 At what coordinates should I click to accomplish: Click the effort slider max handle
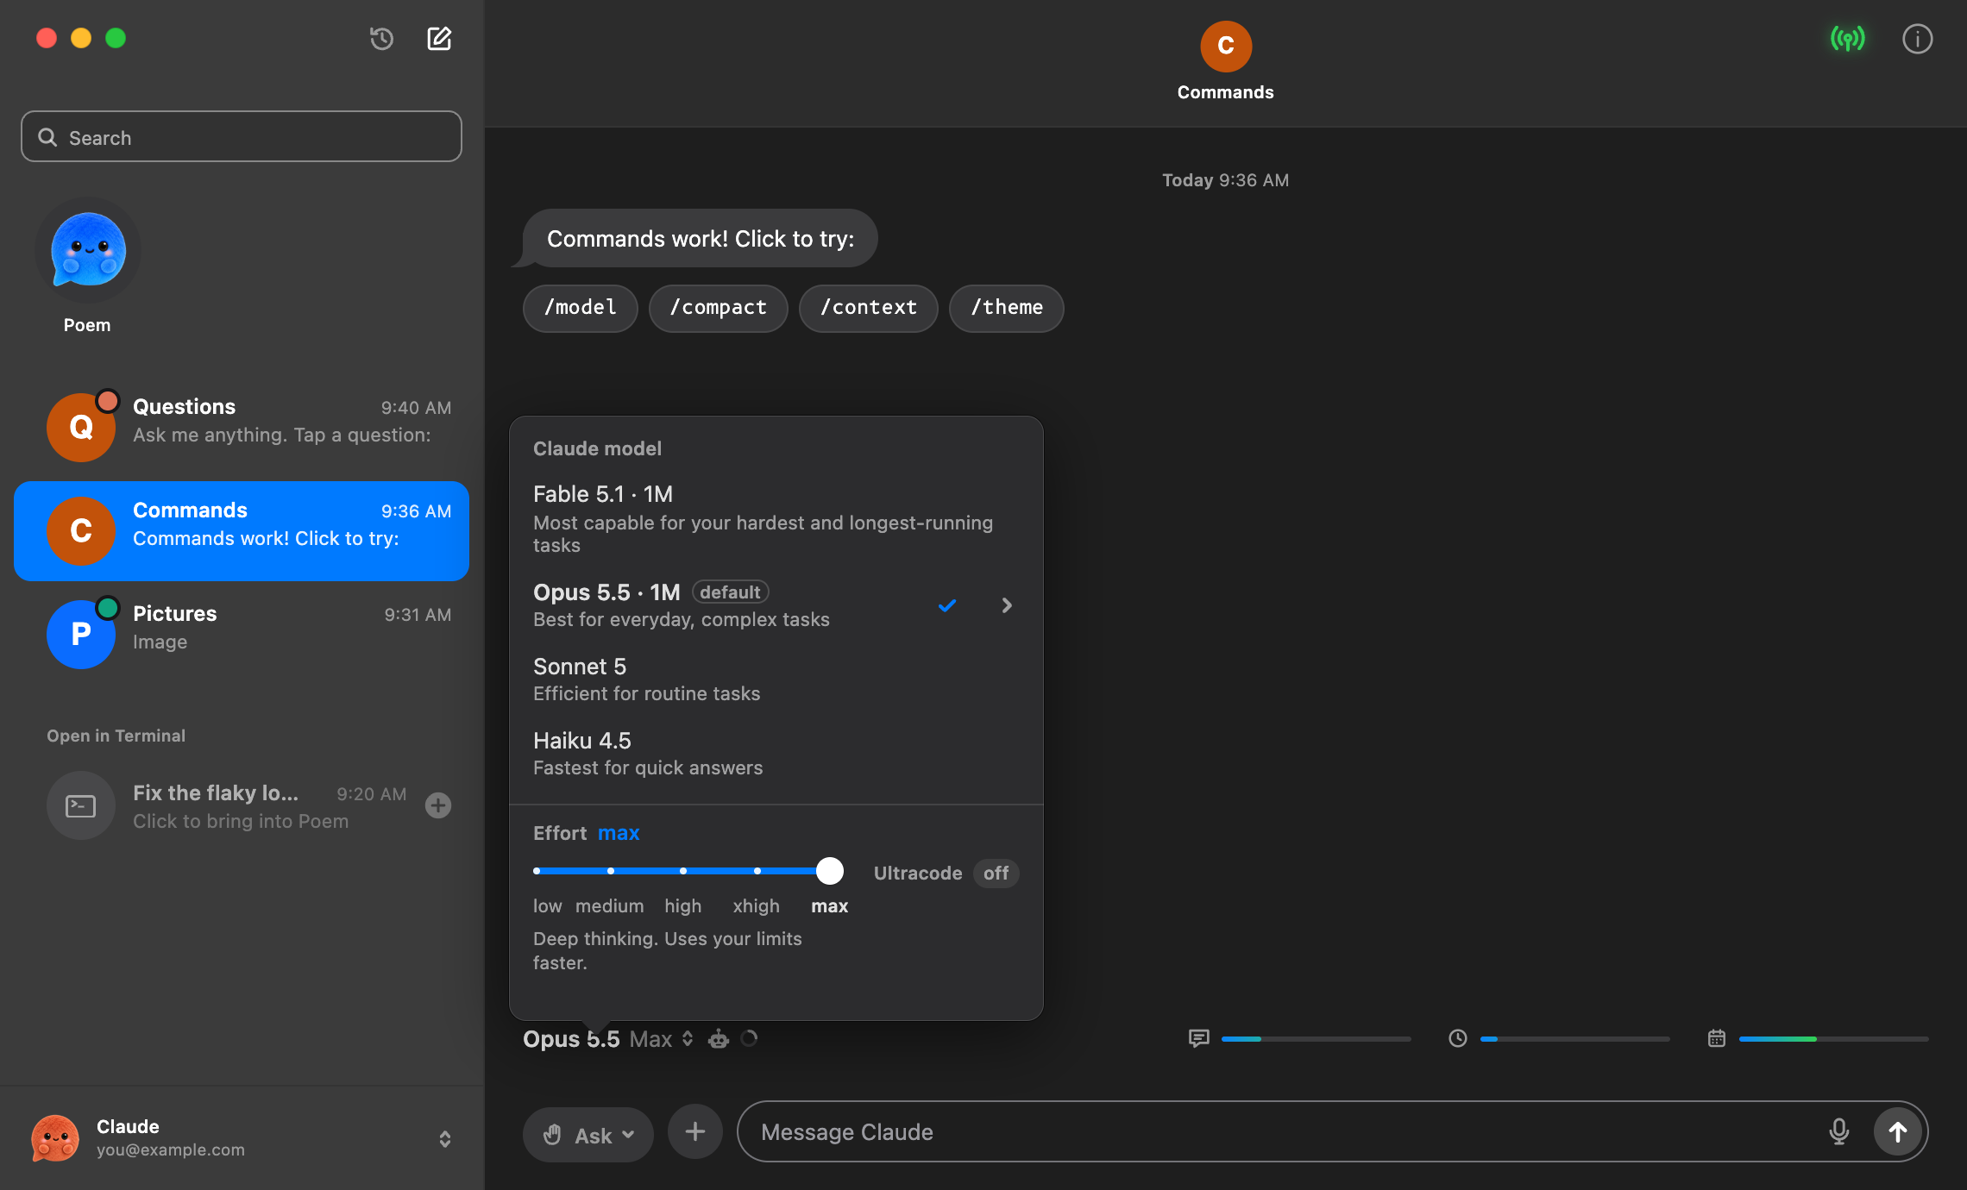coord(829,871)
